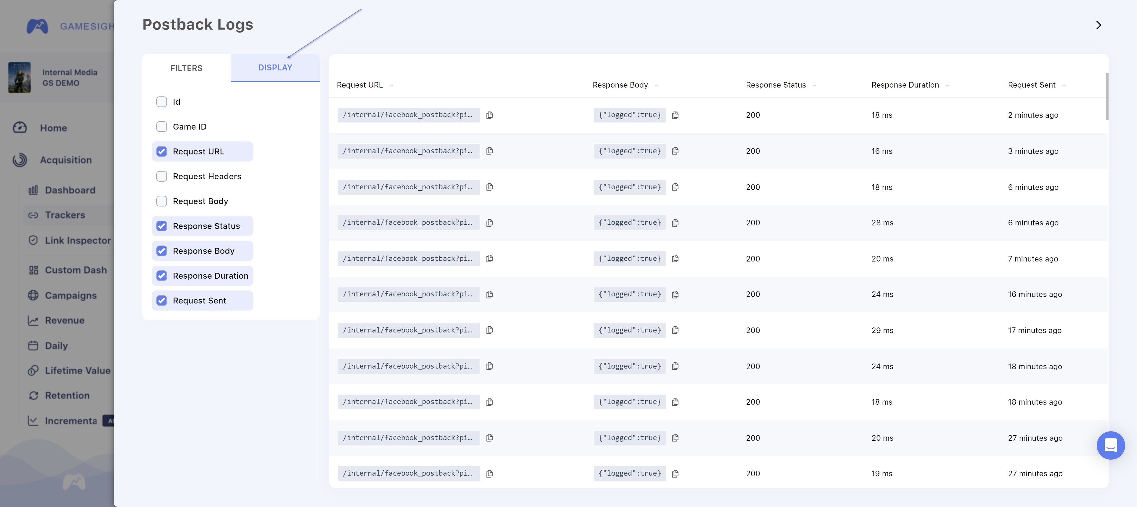Open the Acquisition section
The image size is (1137, 507).
66,160
